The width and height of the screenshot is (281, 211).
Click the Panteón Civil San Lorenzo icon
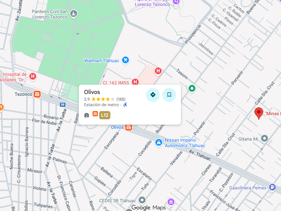coord(74,14)
